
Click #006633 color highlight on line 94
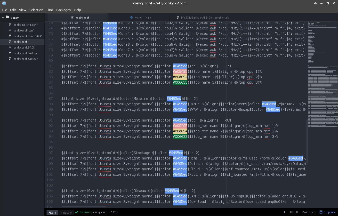click(180, 137)
